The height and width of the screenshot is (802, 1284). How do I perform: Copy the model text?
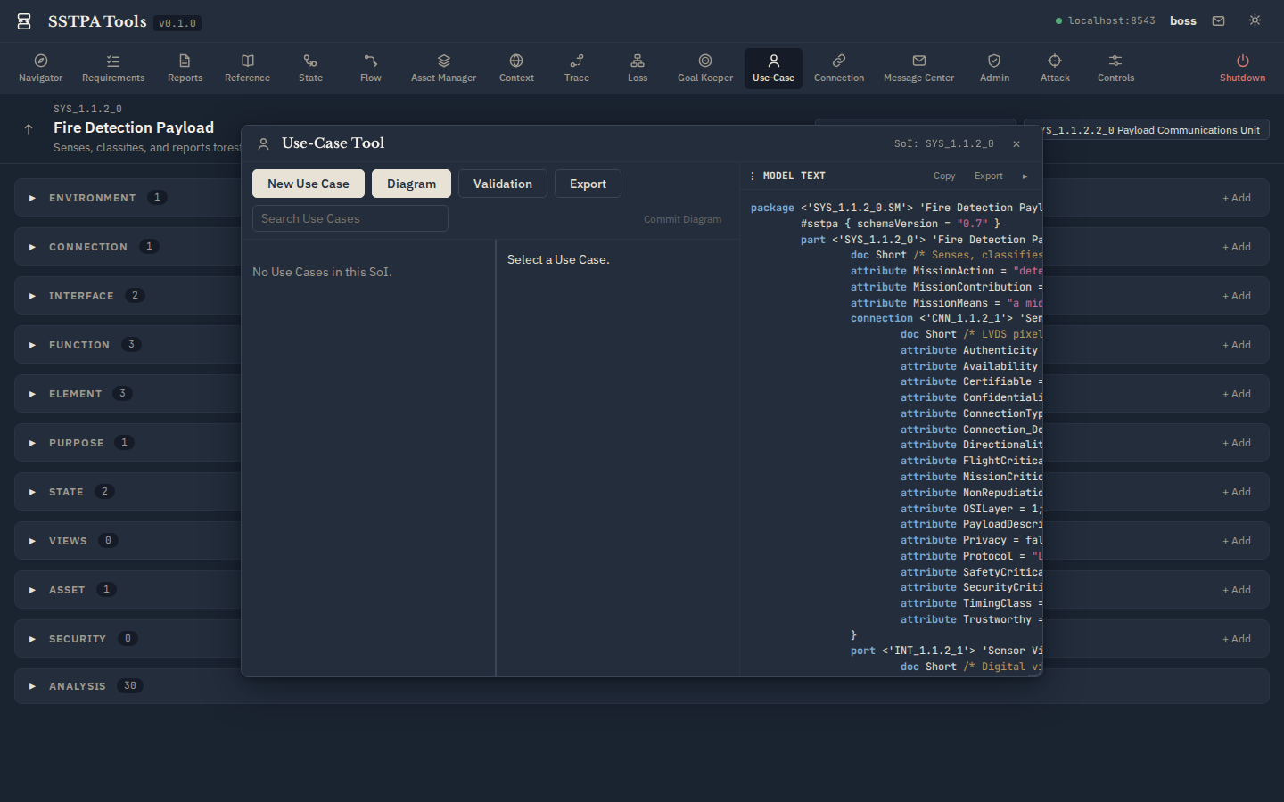click(944, 176)
